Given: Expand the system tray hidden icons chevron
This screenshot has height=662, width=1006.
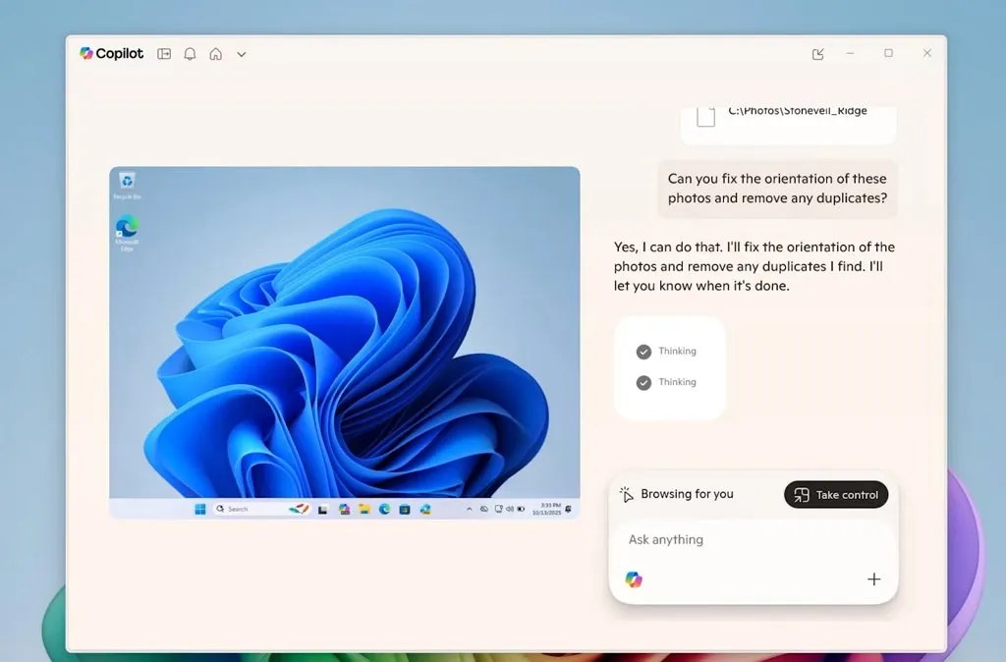Looking at the screenshot, I should click(470, 509).
